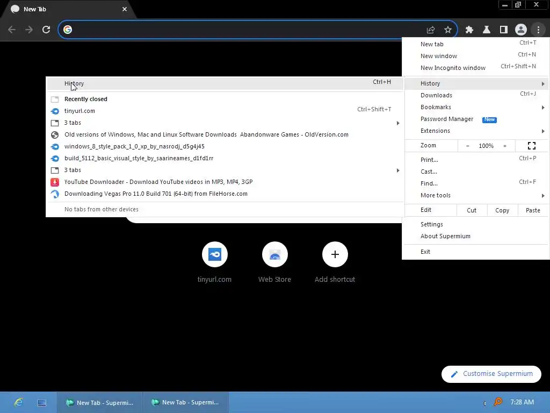Reopen the OldVersion.com history entry
Screen dimensions: 550x413
click(x=225, y=134)
